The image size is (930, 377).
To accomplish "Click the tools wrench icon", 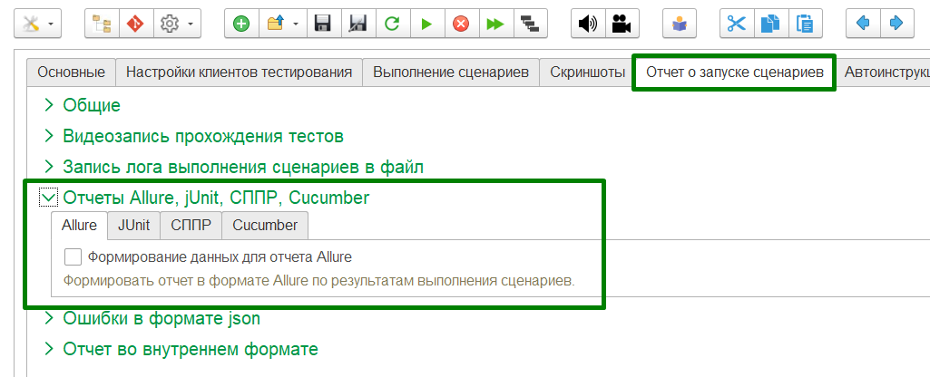I will click(x=30, y=24).
